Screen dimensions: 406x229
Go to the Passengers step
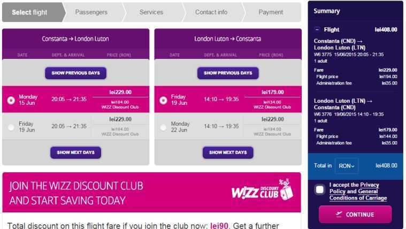pos(91,12)
